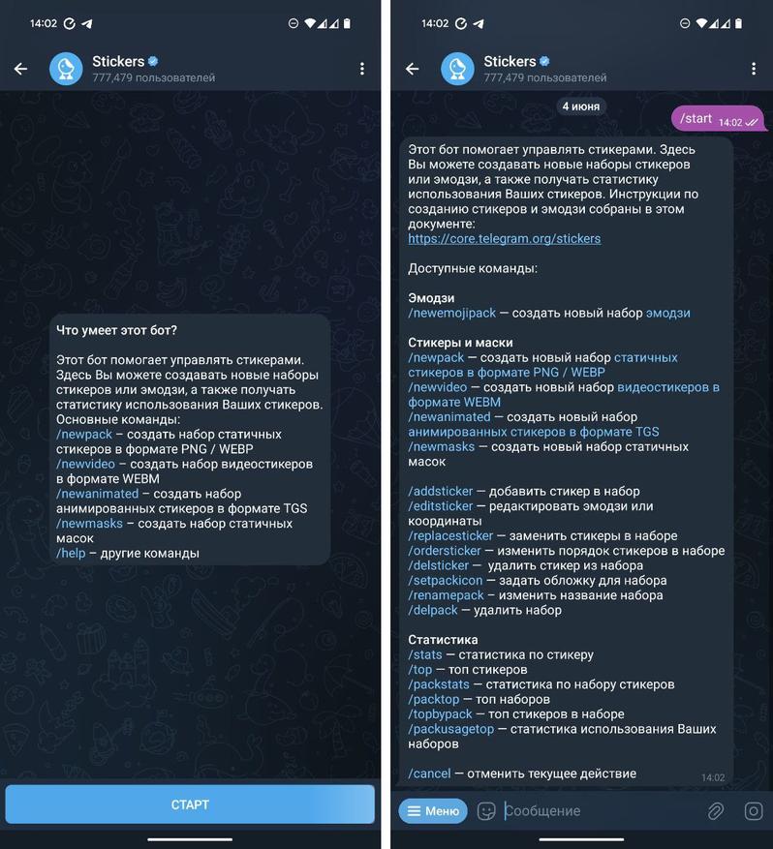Tap the blue СТАРТ button

[190, 804]
